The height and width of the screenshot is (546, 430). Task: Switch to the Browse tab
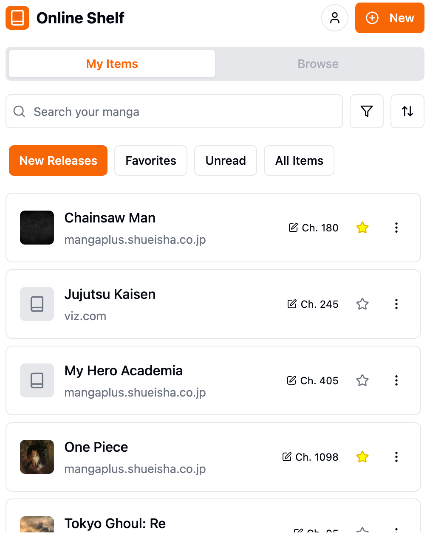pyautogui.click(x=318, y=64)
